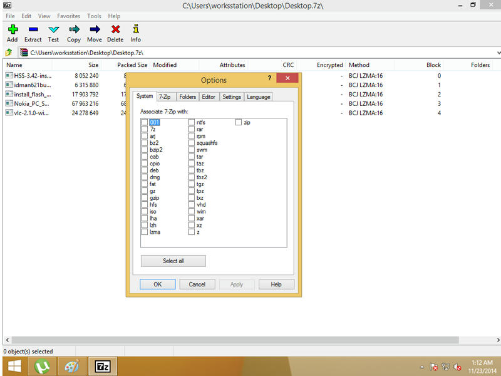Click the Copy toolbar icon
The image size is (501, 376).
coord(74,29)
